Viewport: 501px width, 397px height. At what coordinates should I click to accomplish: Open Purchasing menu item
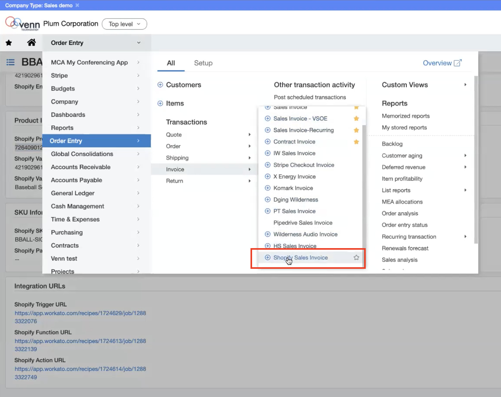coord(96,232)
